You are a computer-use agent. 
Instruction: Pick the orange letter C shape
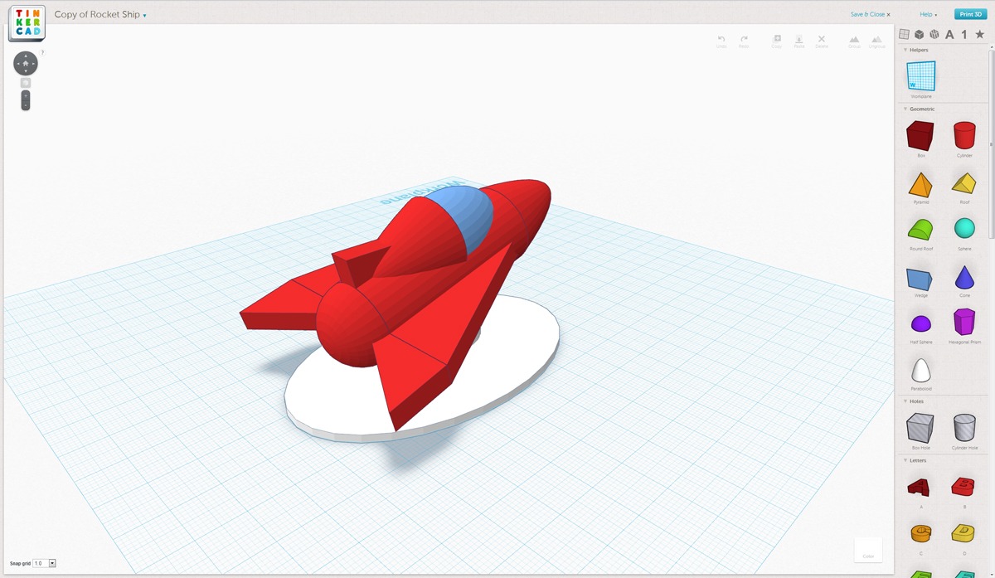tap(920, 534)
